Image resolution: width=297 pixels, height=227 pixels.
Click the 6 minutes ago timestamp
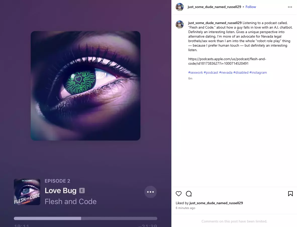click(x=185, y=208)
